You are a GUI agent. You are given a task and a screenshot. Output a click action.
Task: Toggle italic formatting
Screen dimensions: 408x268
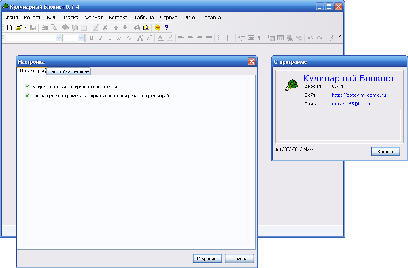(x=101, y=38)
